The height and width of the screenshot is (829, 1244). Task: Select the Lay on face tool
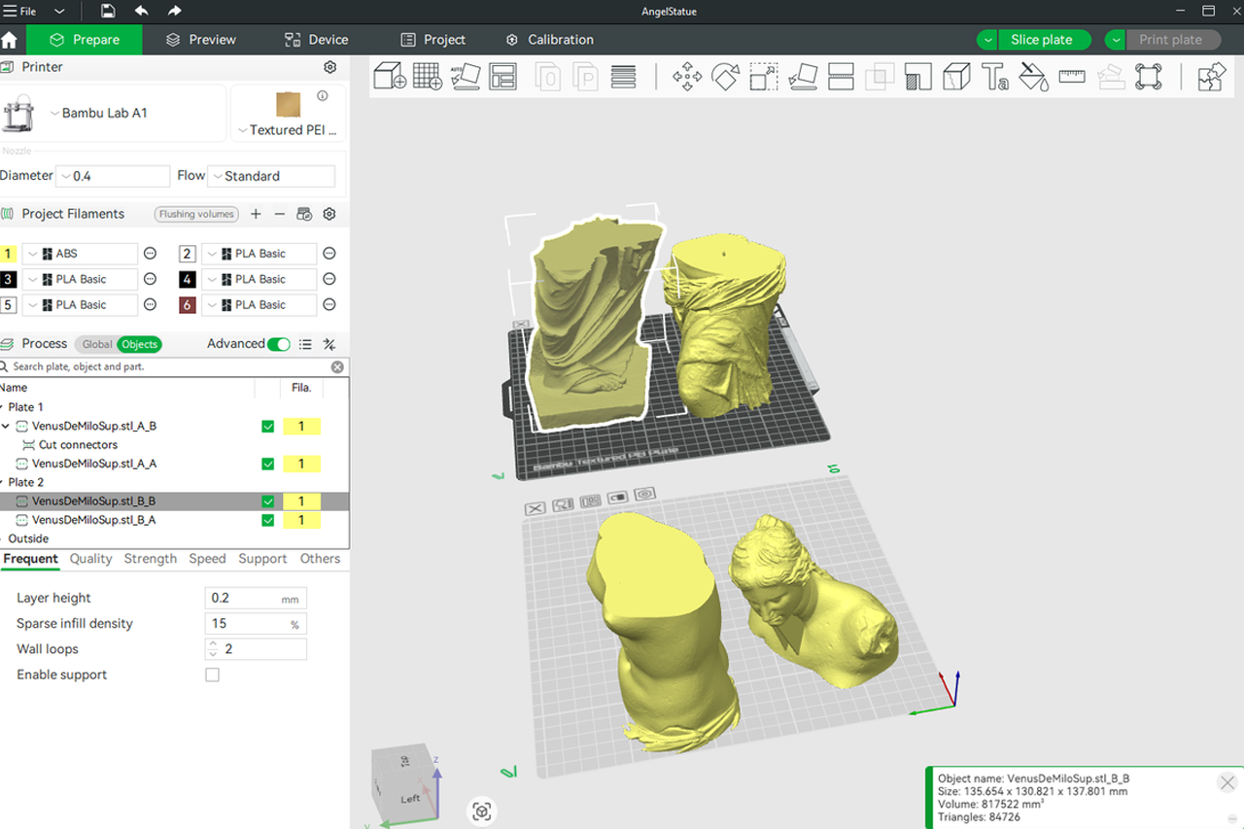pyautogui.click(x=803, y=77)
